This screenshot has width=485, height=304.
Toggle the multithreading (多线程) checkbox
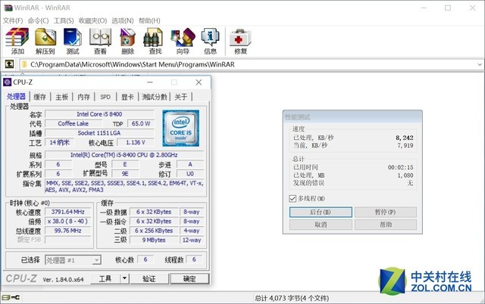pos(293,198)
